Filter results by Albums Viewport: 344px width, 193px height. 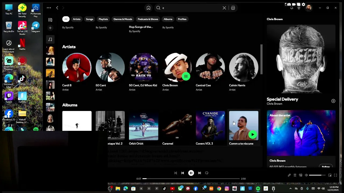(168, 19)
